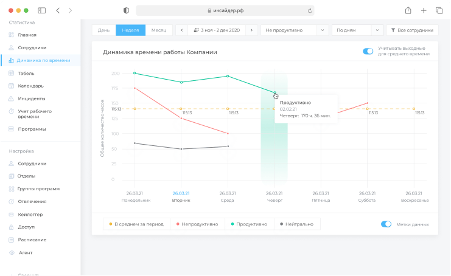Toggle the Продуктивно legend series
The height and width of the screenshot is (276, 451).
coord(249,224)
